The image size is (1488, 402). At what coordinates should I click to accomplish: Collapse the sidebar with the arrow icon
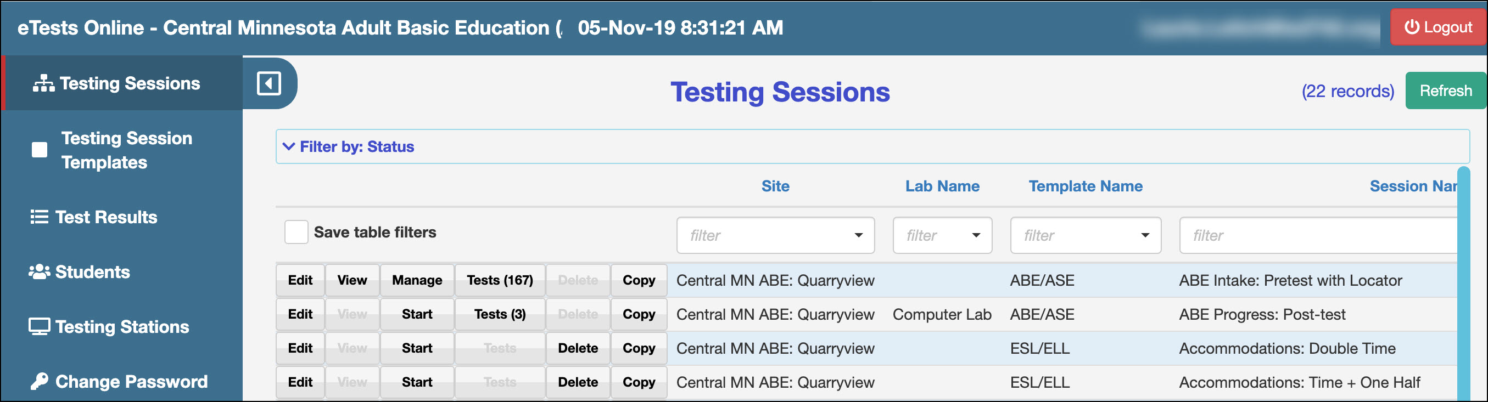pos(268,83)
